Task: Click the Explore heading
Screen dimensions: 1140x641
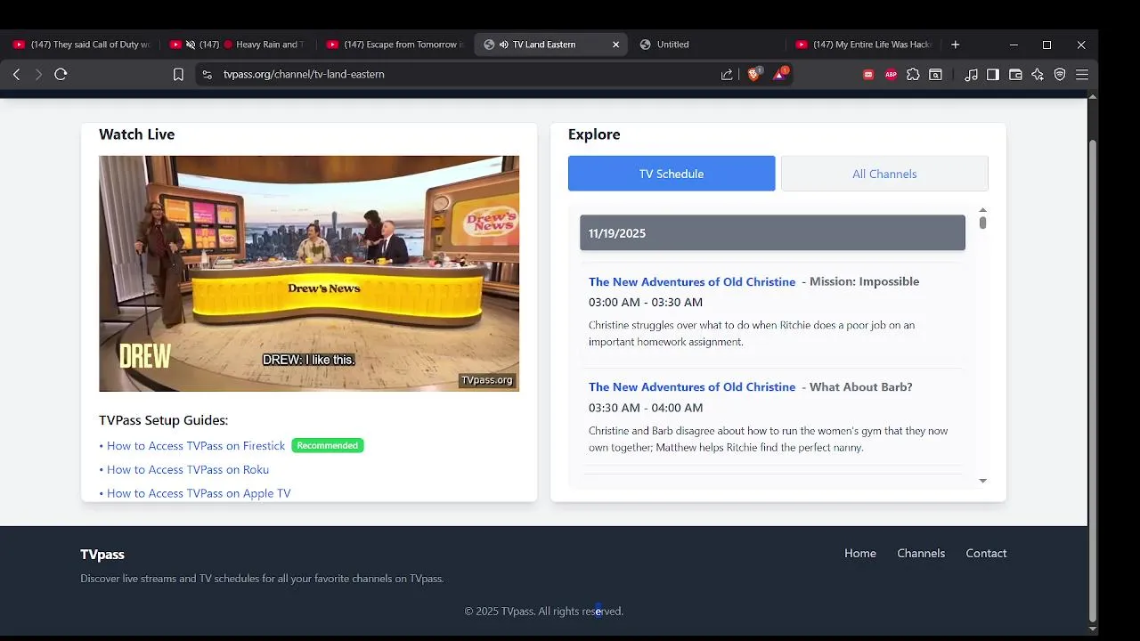Action: coord(594,134)
